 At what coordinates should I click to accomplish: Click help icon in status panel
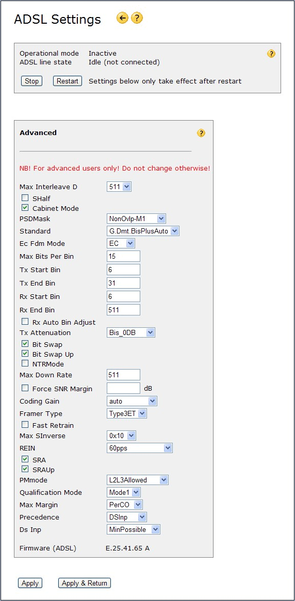click(271, 54)
